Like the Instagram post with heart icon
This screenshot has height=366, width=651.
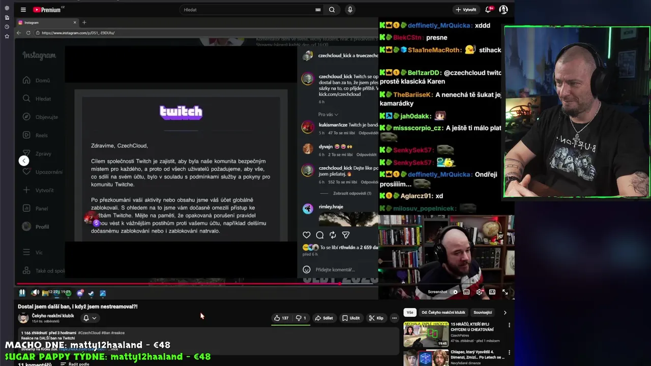(307, 235)
